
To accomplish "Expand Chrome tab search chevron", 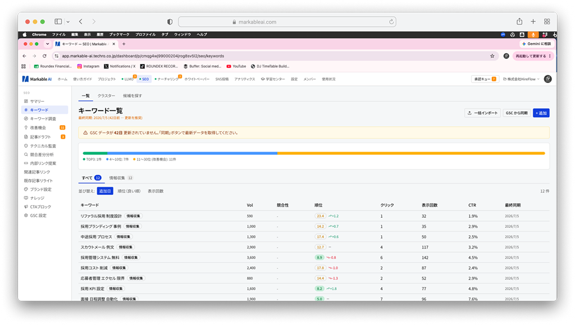I will point(47,44).
